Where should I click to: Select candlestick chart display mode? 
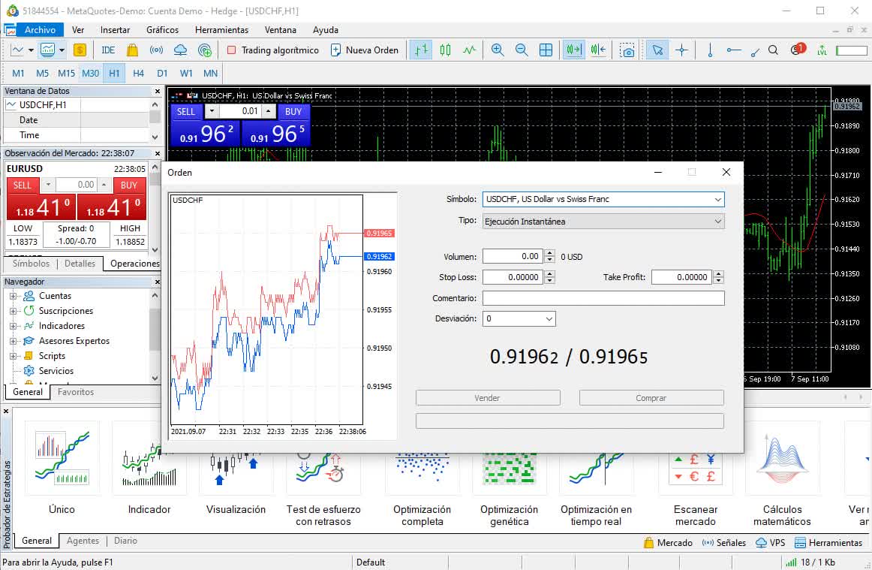pos(446,50)
